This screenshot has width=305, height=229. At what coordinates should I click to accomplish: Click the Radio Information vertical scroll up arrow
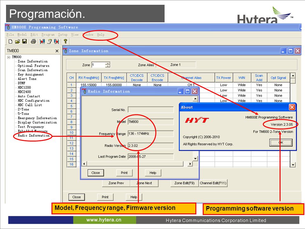click(195, 99)
